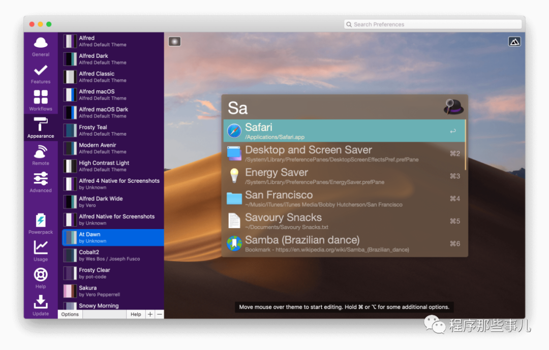Screen dimensions: 549x350
Task: Click in the Search Preferences field
Action: coord(433,24)
